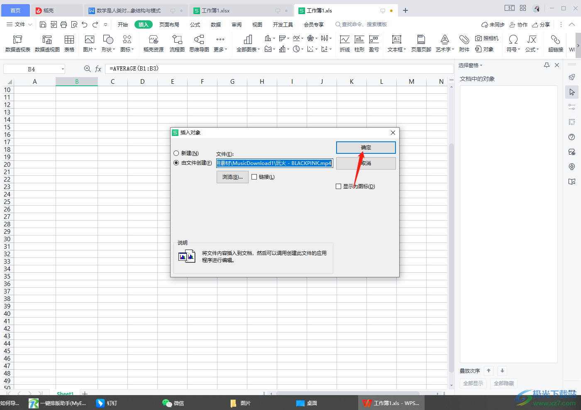The height and width of the screenshot is (410, 581).
Task: Insert a 数据透视图 pivot chart
Action: pos(47,44)
